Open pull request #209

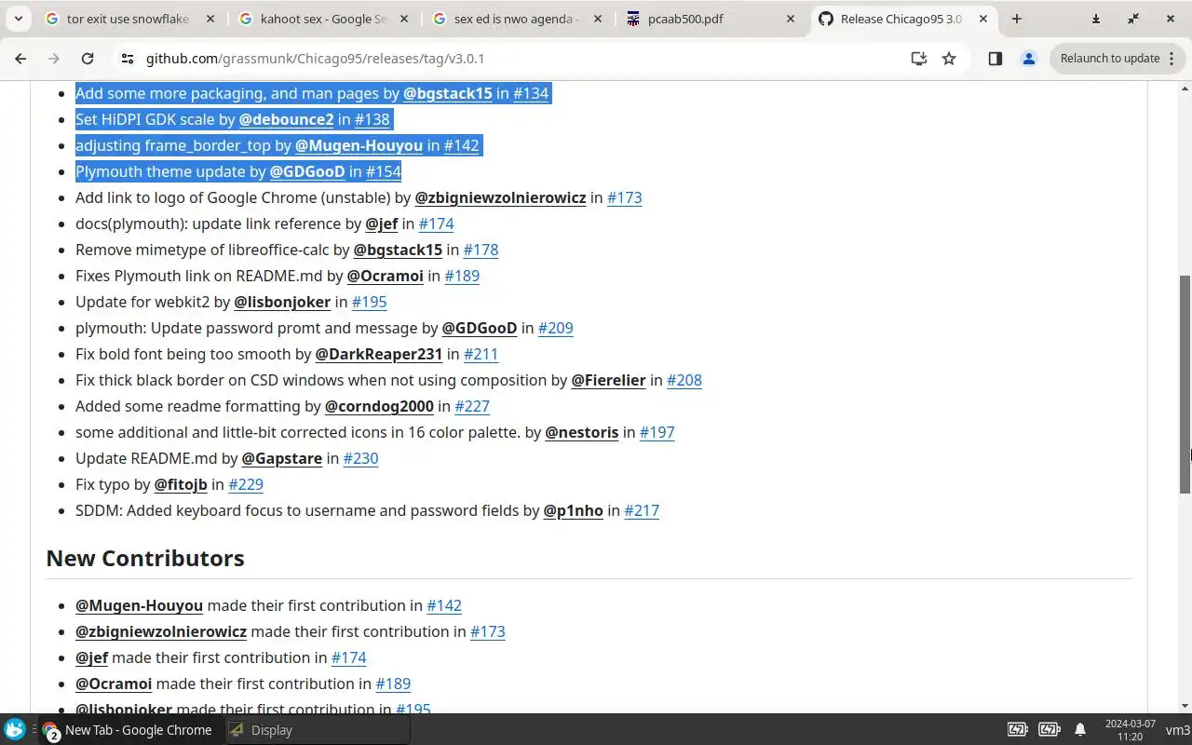click(x=555, y=328)
